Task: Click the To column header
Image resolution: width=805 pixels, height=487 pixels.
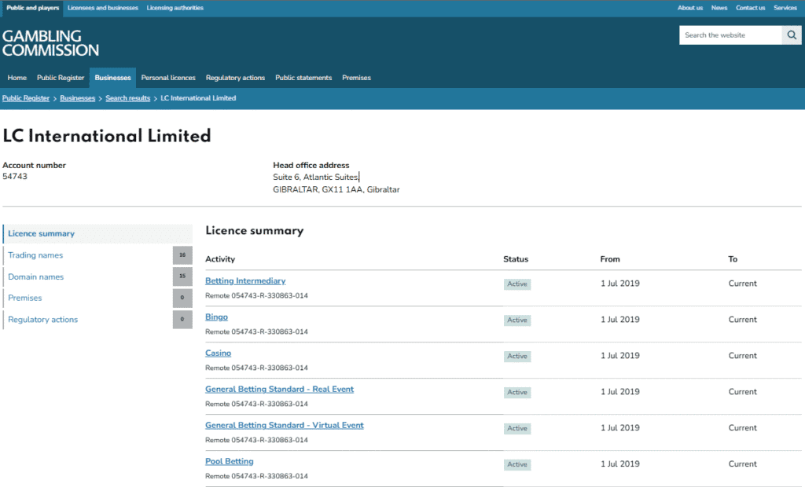Action: click(733, 259)
